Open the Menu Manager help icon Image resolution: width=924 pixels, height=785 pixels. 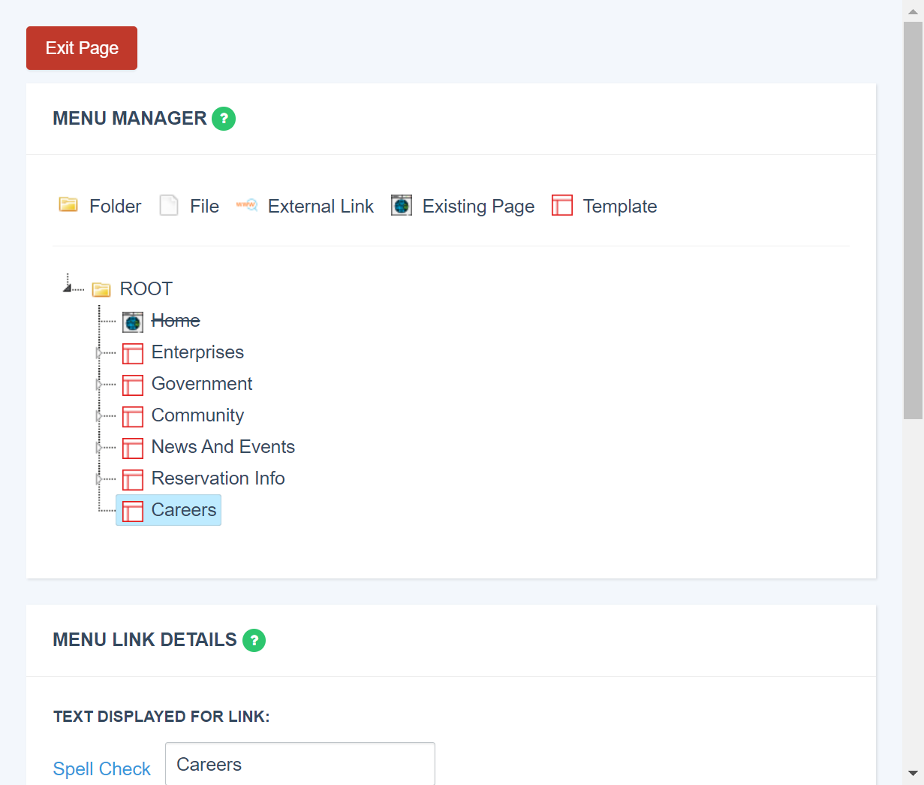tap(224, 119)
